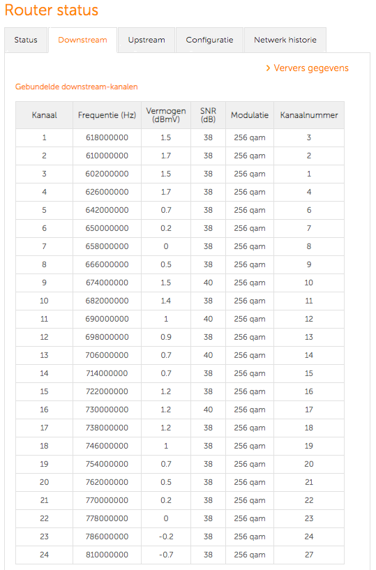Open the Configuratie tab
Image resolution: width=376 pixels, height=570 pixels.
pyautogui.click(x=209, y=40)
